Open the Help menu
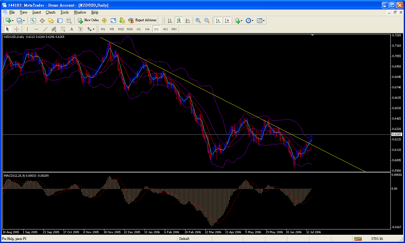The width and height of the screenshot is (405, 243). coord(95,12)
